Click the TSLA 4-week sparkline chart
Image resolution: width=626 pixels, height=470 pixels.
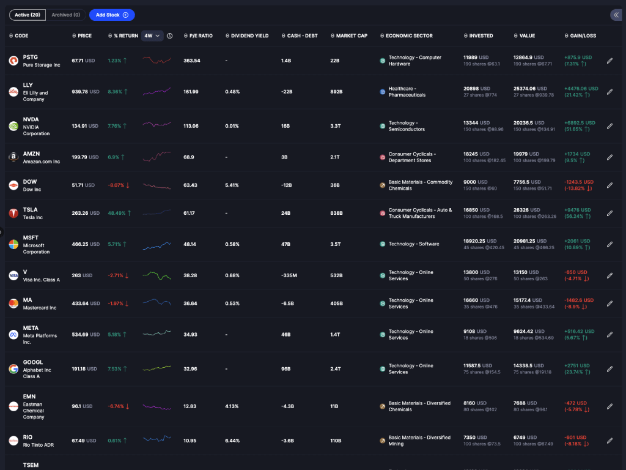tap(157, 212)
